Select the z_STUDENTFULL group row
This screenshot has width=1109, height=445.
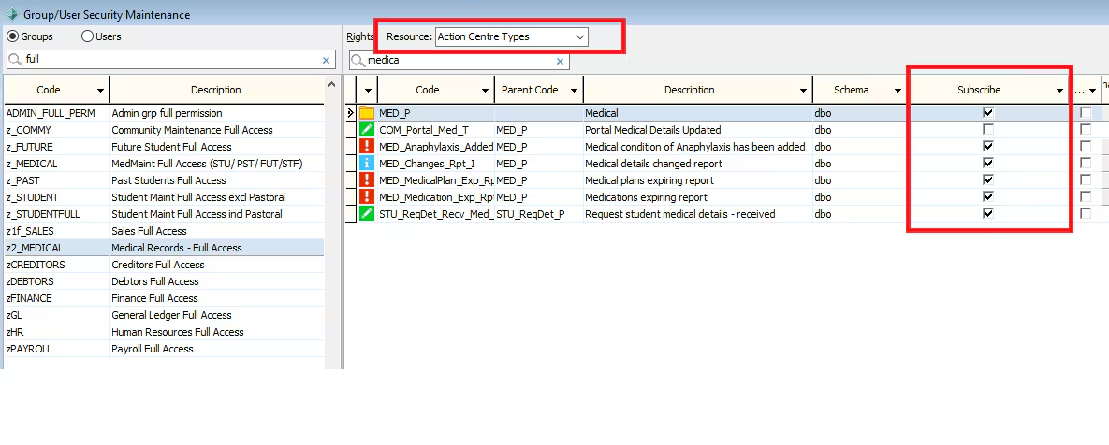(x=164, y=213)
